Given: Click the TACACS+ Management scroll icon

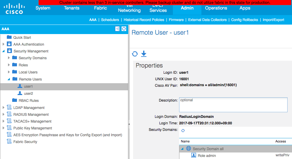Looking at the screenshot, I should coord(9,121).
